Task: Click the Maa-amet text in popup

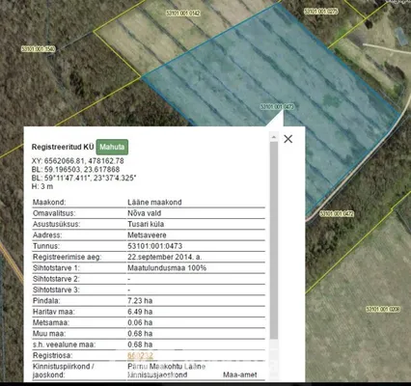Action: click(x=240, y=374)
